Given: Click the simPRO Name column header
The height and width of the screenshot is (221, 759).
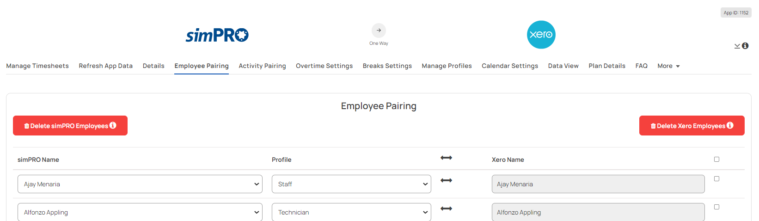Looking at the screenshot, I should (x=38, y=160).
